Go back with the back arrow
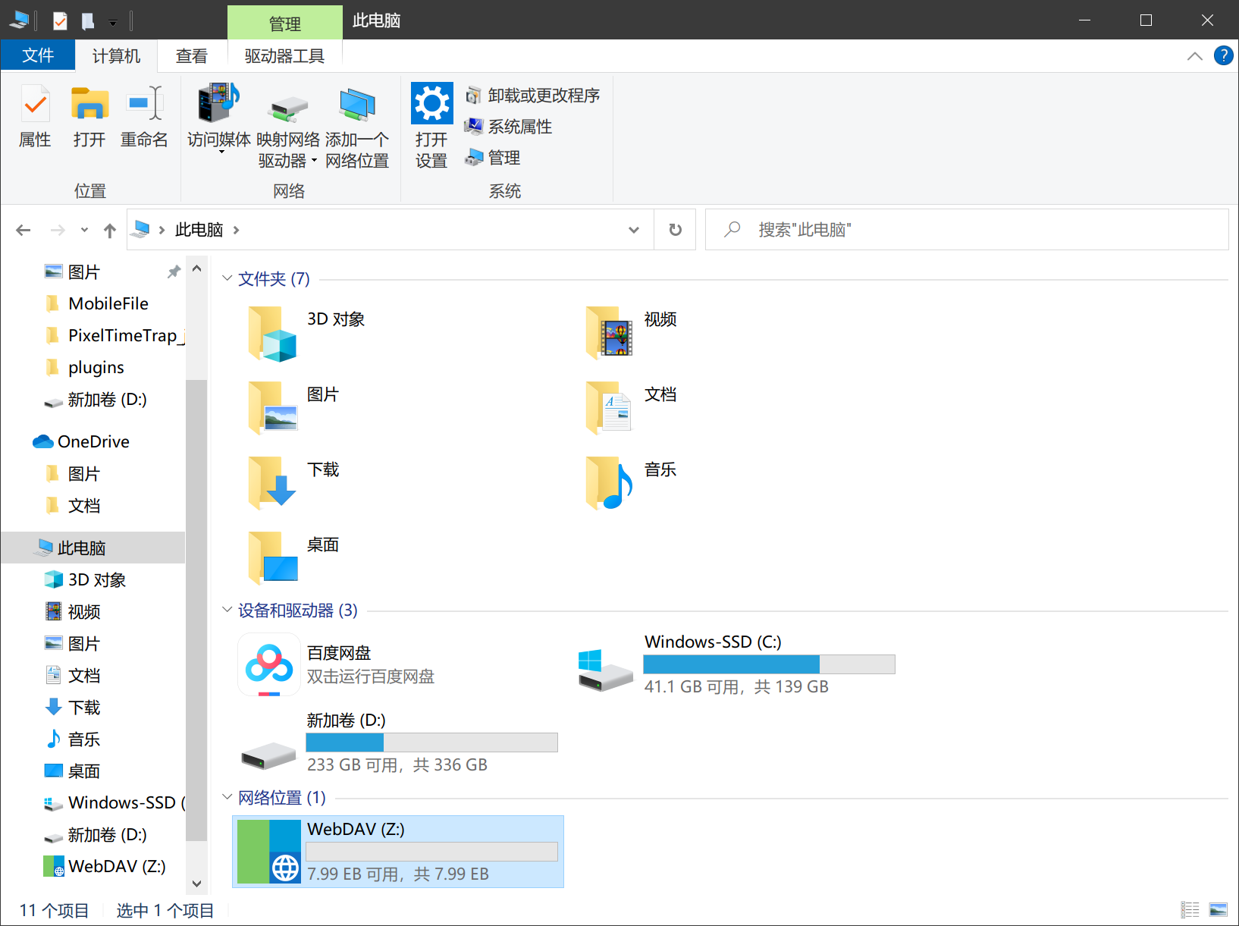Screen dimensions: 1239x926 tap(24, 230)
